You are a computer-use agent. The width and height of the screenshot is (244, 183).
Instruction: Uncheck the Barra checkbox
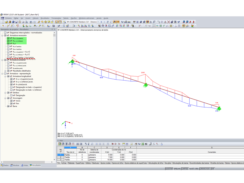(x=8, y=106)
